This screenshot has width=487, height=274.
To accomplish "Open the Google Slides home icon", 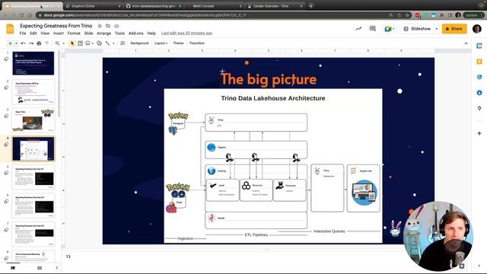I will pyautogui.click(x=10, y=29).
